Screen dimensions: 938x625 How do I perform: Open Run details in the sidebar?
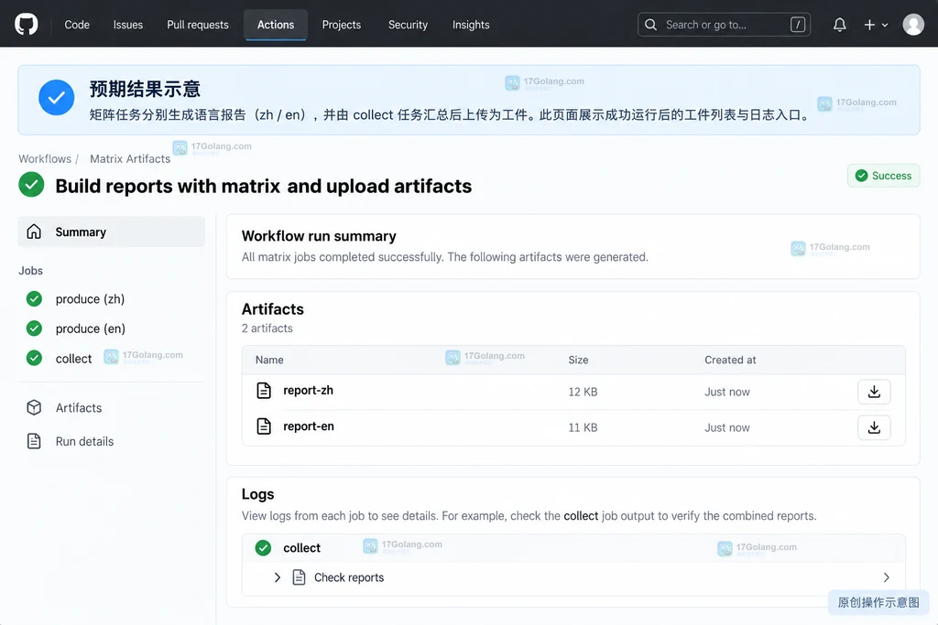84,442
